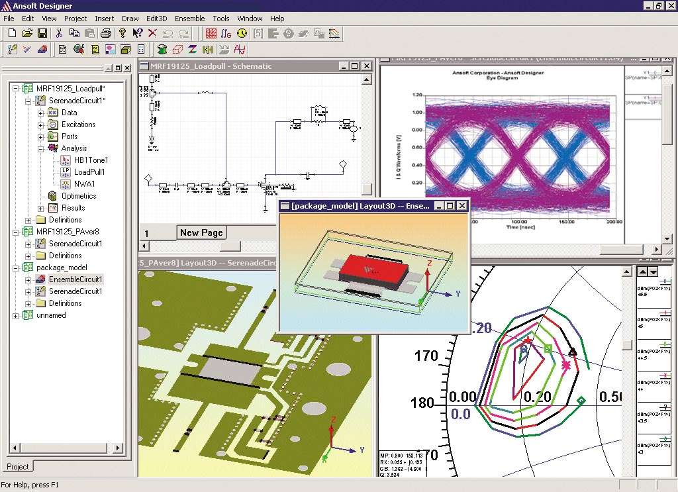
Task: Click the integral G toolbar icon
Action: coord(226,33)
